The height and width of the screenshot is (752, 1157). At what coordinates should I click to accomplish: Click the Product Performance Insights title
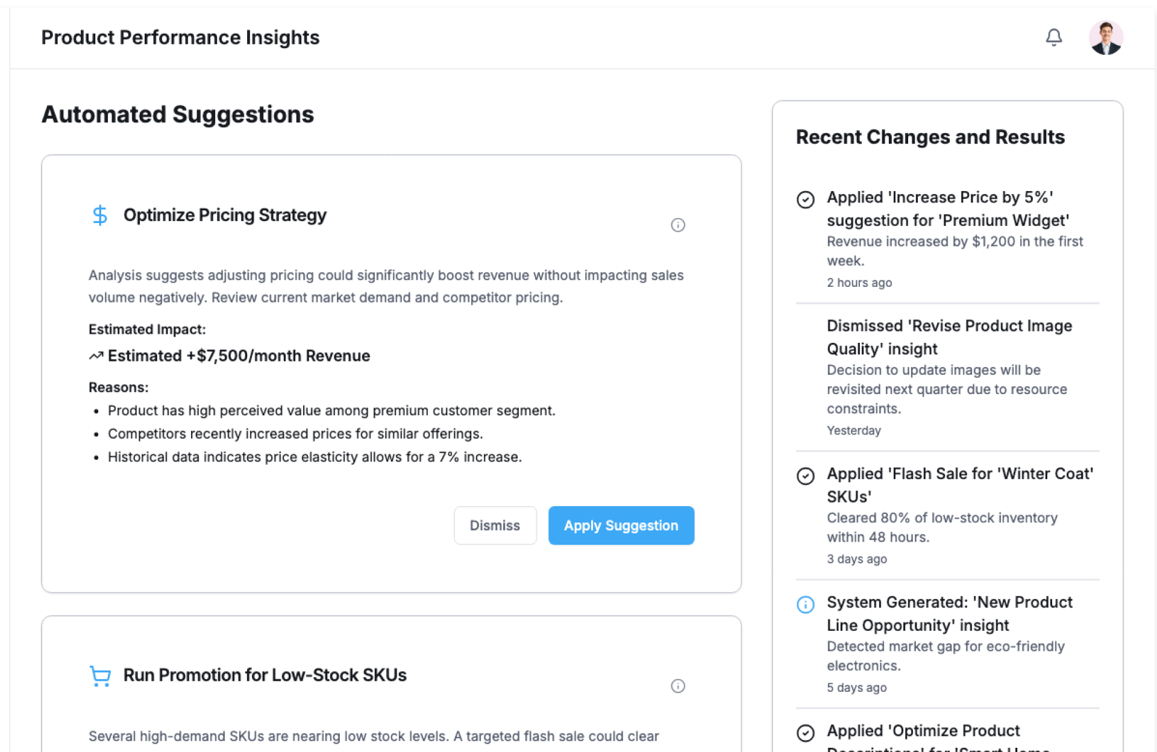pyautogui.click(x=180, y=37)
